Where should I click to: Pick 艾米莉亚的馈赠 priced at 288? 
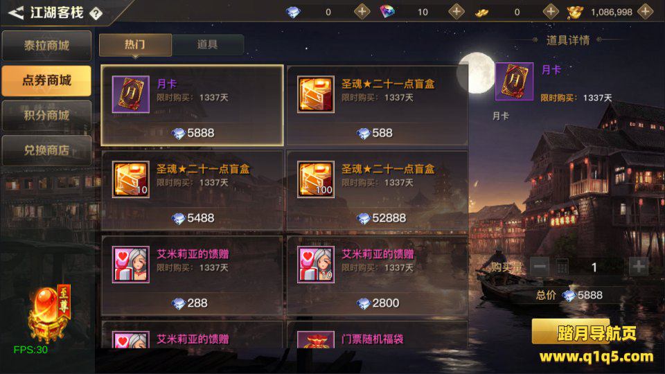tap(192, 276)
